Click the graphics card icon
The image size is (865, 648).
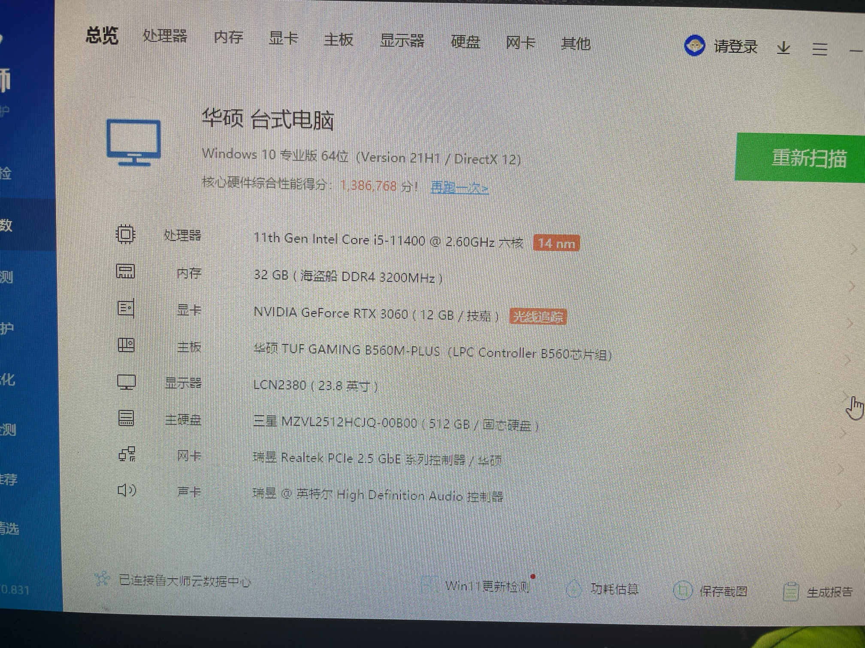(126, 308)
